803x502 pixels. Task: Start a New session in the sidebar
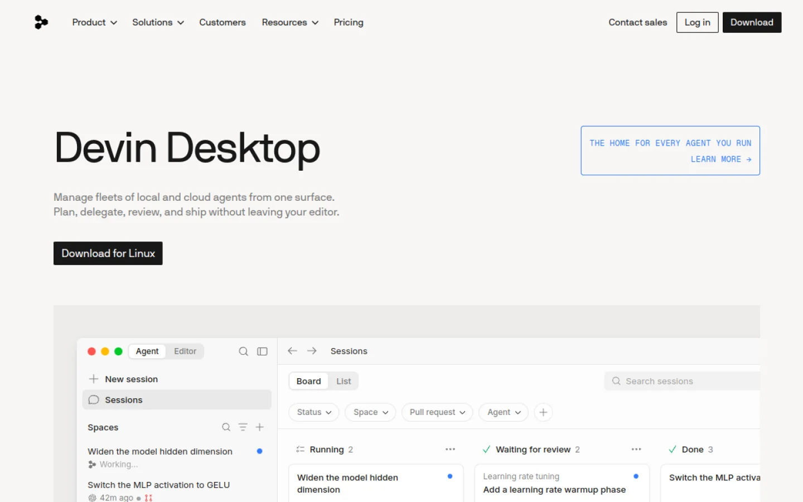coord(124,379)
